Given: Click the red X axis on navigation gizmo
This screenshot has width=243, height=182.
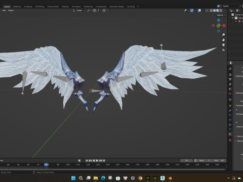Looking at the screenshot, I should pyautogui.click(x=224, y=25).
